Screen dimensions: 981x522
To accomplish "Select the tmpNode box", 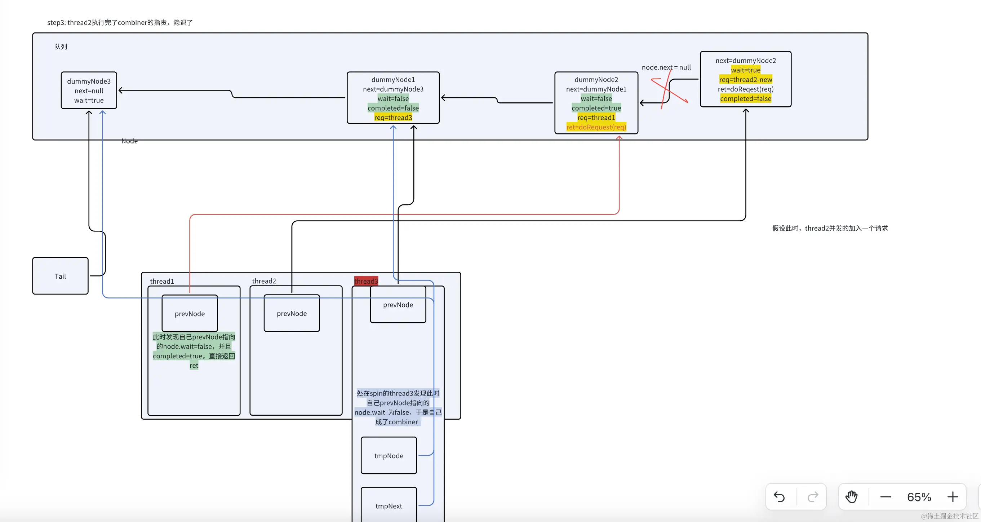I will pos(389,455).
